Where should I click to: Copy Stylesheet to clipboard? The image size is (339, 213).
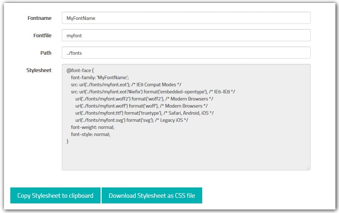point(55,196)
